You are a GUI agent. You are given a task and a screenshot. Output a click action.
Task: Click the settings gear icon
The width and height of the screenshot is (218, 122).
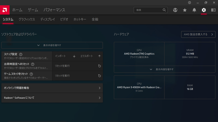(204, 10)
